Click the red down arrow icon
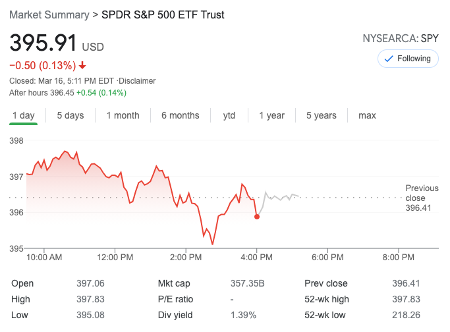The height and width of the screenshot is (332, 450). tap(82, 65)
